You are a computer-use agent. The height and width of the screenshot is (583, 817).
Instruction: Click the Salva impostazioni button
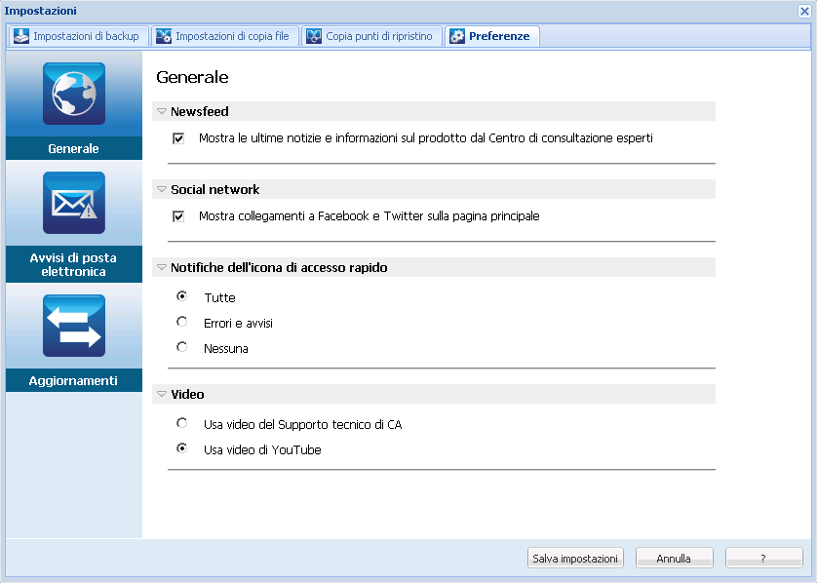(x=575, y=558)
